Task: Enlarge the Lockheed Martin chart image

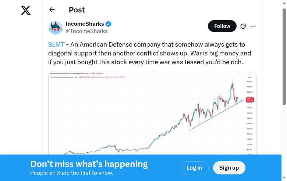Action: tap(152, 114)
